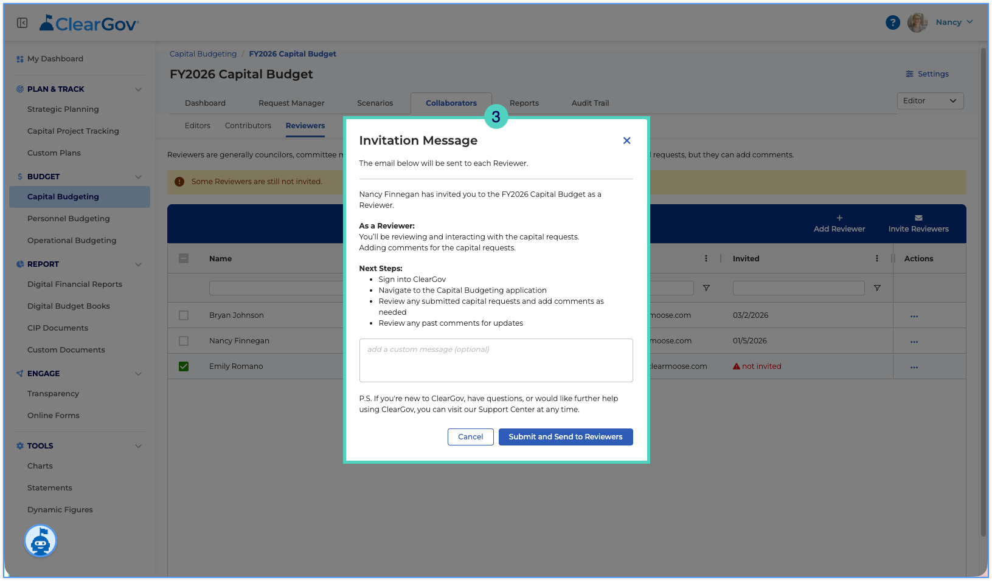Open the help question mark icon
The height and width of the screenshot is (581, 992).
892,22
